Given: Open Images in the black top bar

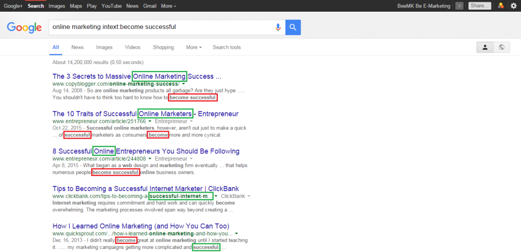Looking at the screenshot, I should tap(57, 6).
